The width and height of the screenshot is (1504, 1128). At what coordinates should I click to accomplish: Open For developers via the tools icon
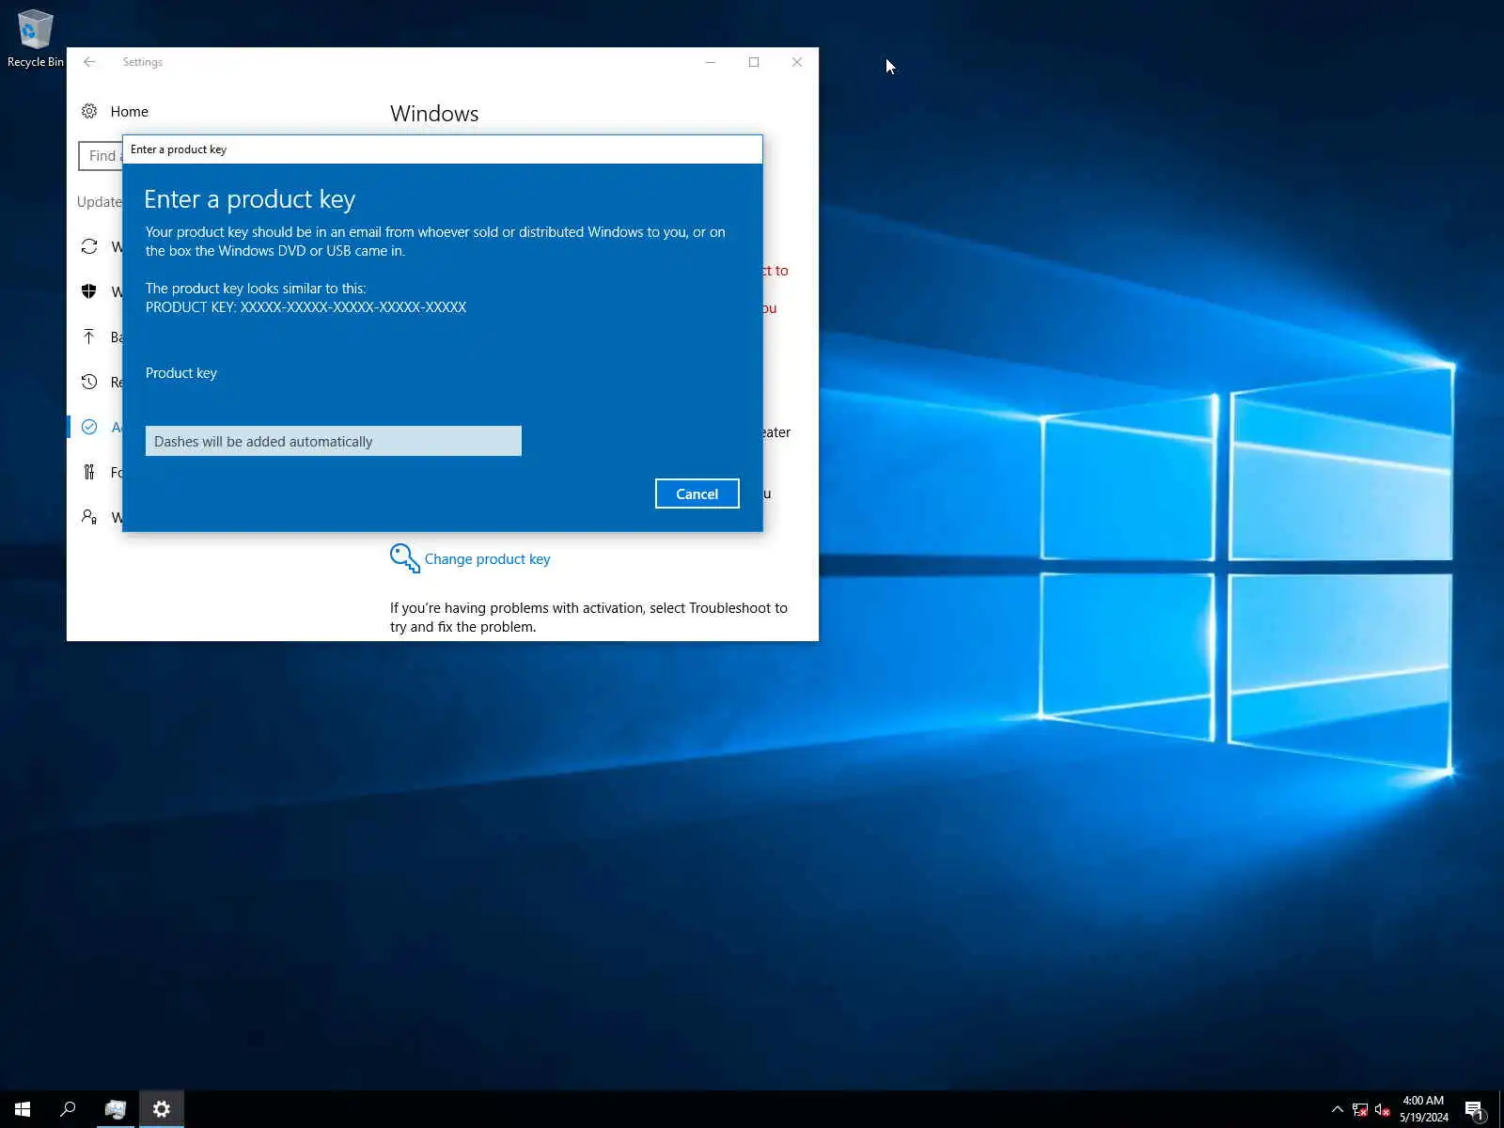click(x=89, y=472)
